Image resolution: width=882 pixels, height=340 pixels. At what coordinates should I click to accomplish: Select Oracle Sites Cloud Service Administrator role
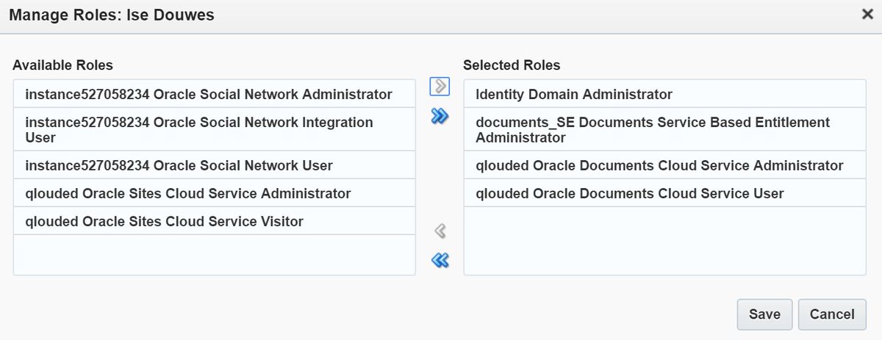[x=215, y=193]
